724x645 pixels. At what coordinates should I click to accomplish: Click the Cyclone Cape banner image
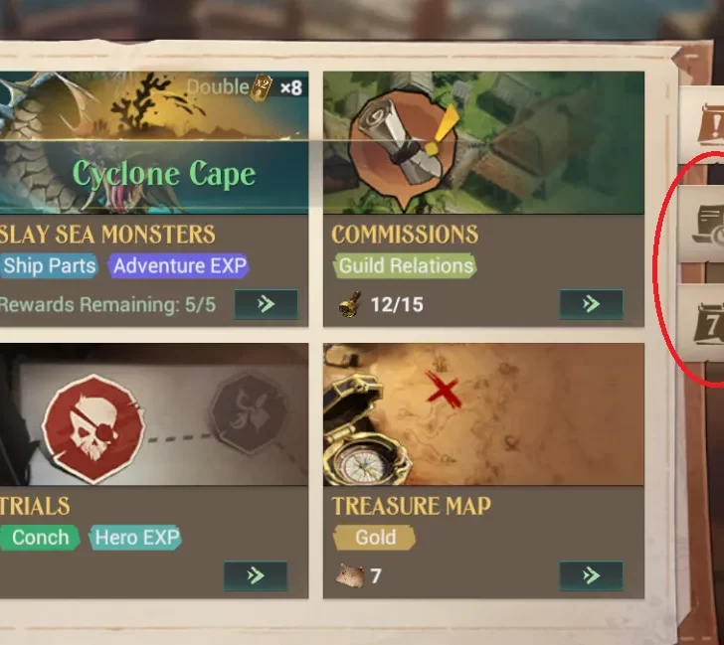pyautogui.click(x=154, y=142)
